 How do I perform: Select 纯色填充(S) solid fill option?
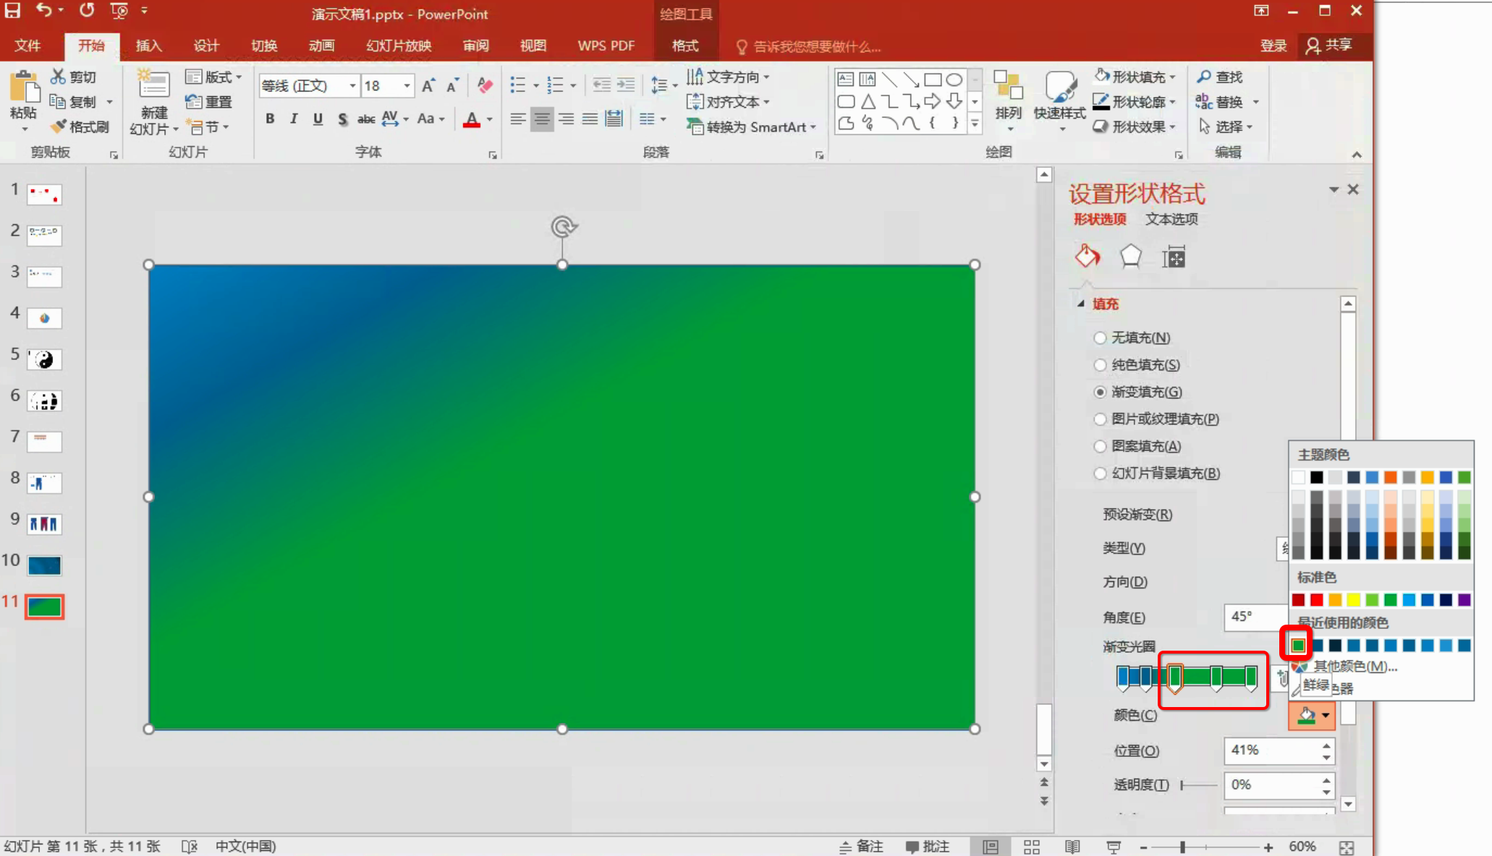tap(1137, 364)
